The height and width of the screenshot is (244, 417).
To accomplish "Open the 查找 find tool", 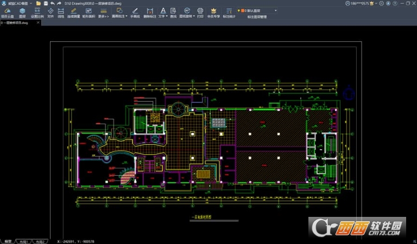I will [173, 13].
